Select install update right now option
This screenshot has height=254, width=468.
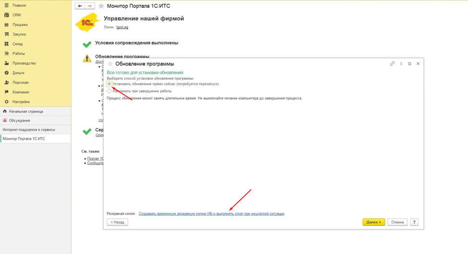109,84
